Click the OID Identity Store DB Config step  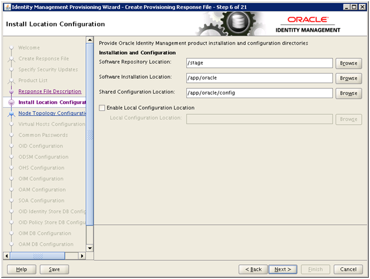(52, 211)
